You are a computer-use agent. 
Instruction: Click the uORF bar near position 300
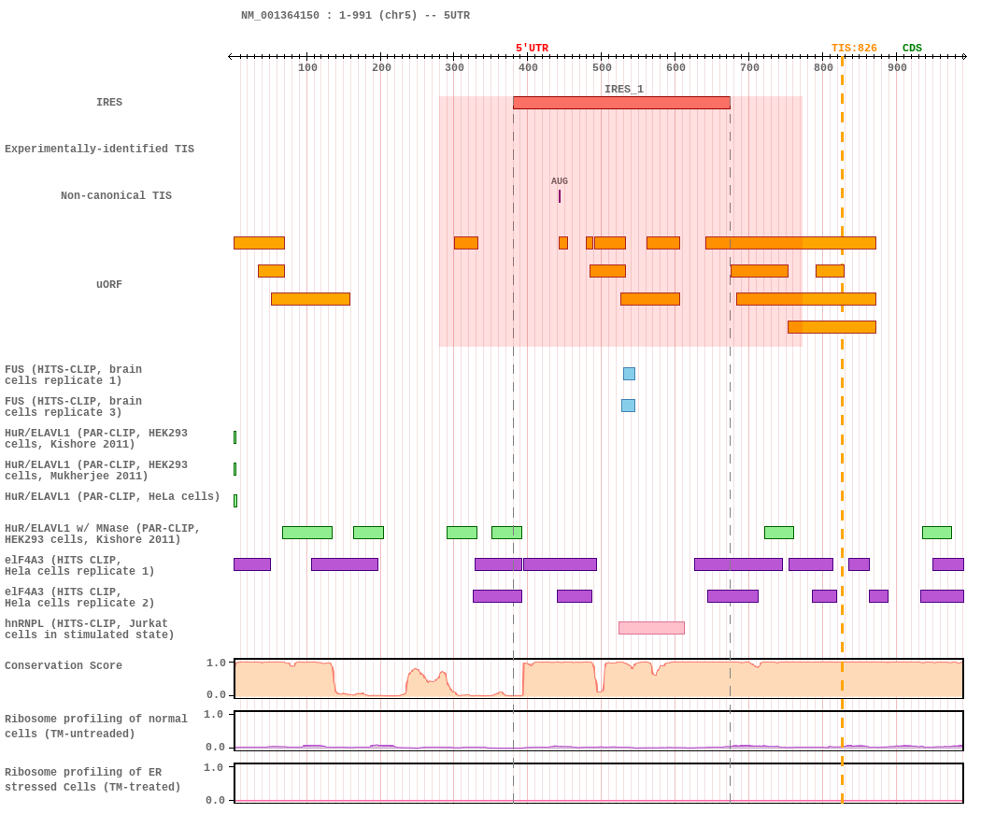(x=466, y=243)
